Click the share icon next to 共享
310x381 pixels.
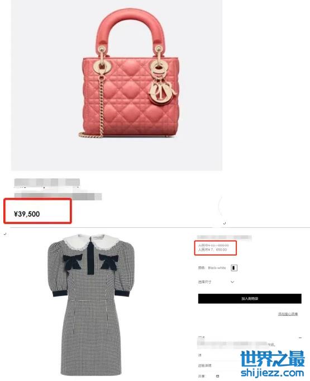(x=217, y=376)
